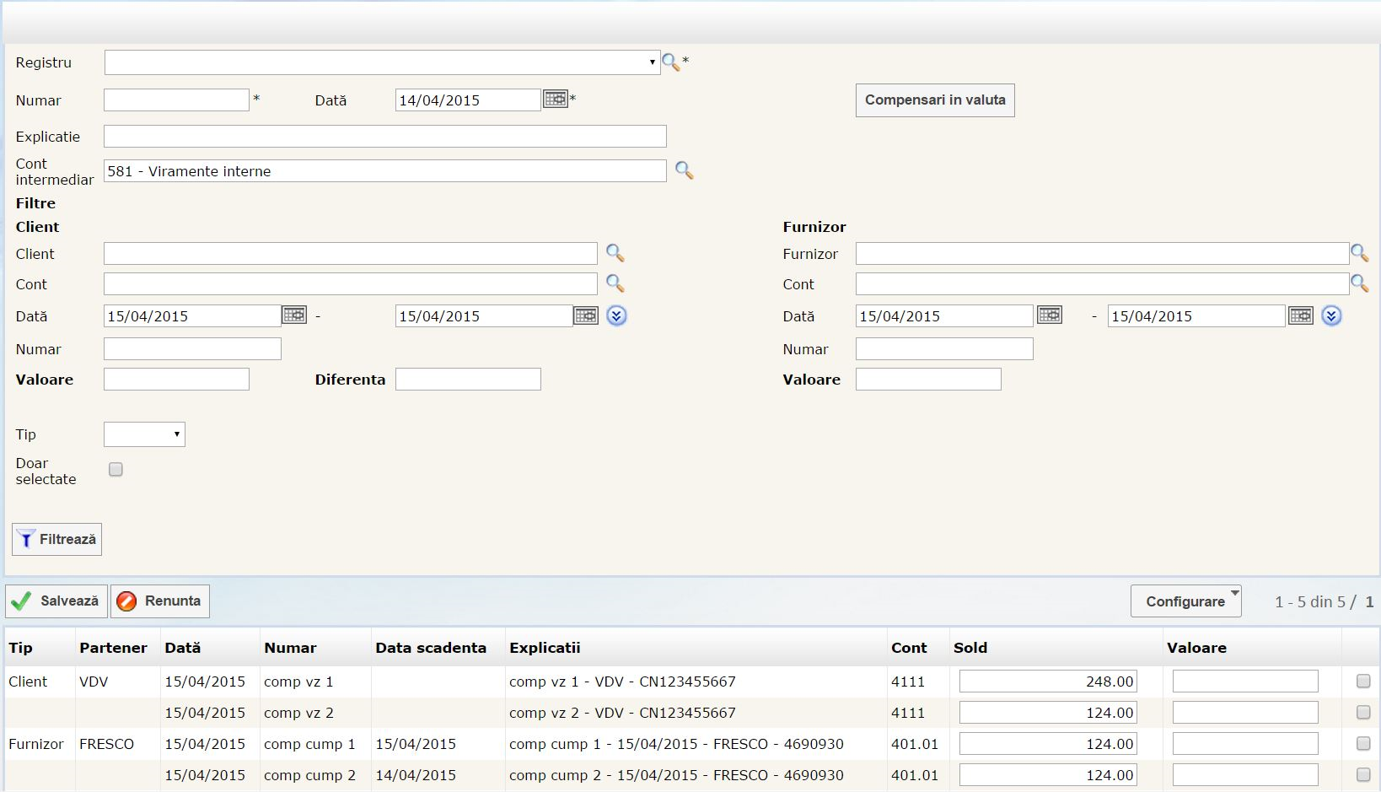Click the magnifier icon next to Registru
Viewport: 1381px width, 792px height.
pos(670,62)
